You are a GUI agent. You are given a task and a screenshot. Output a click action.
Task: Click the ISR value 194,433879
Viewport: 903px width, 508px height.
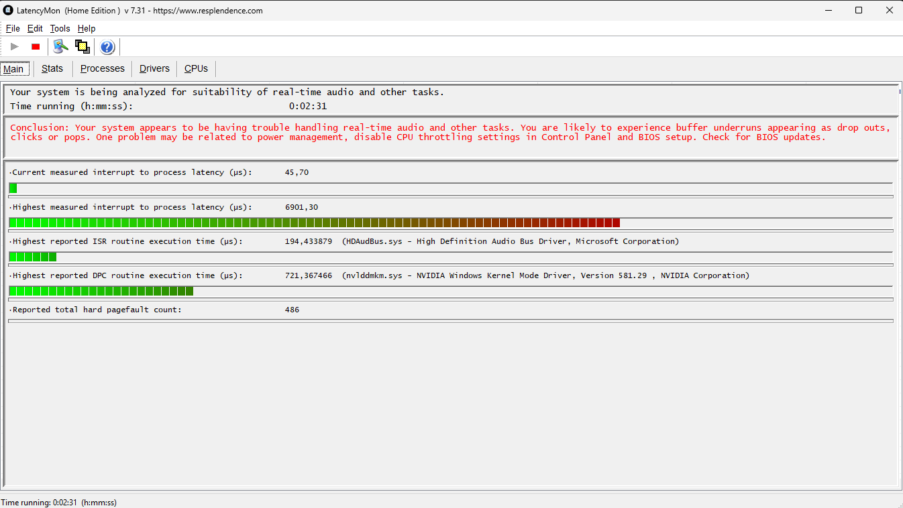tap(308, 241)
